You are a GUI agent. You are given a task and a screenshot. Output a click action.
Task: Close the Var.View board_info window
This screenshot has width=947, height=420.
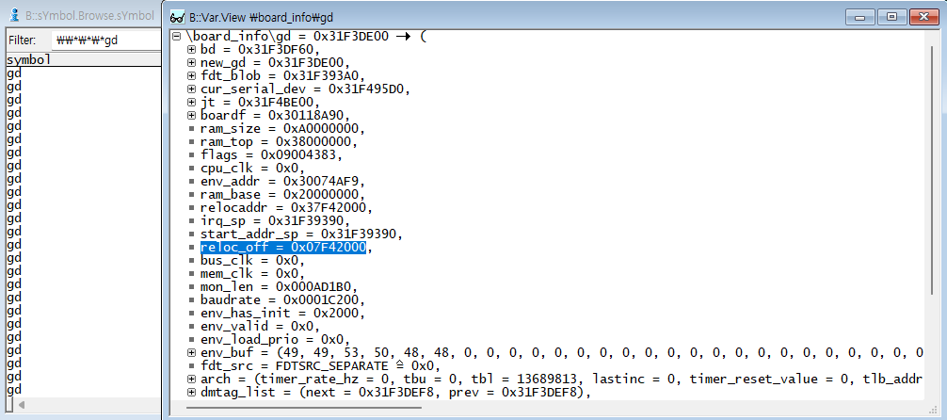[920, 16]
